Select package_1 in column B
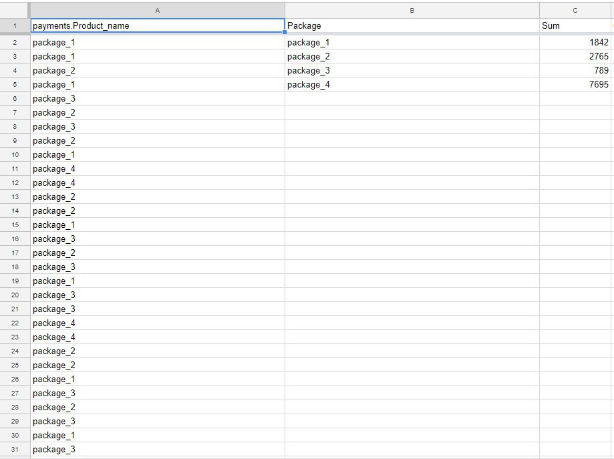Viewport: 614px width, 459px height. [x=412, y=42]
